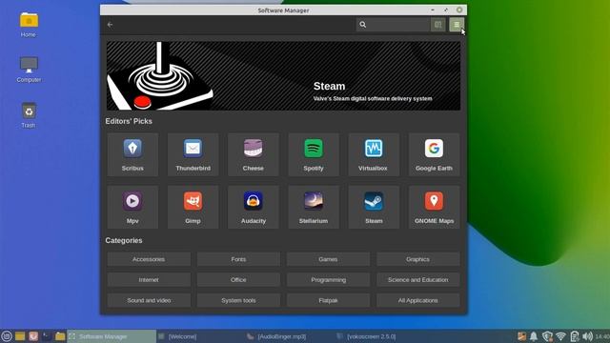Select the Audacity app tile
The width and height of the screenshot is (610, 343).
click(254, 208)
